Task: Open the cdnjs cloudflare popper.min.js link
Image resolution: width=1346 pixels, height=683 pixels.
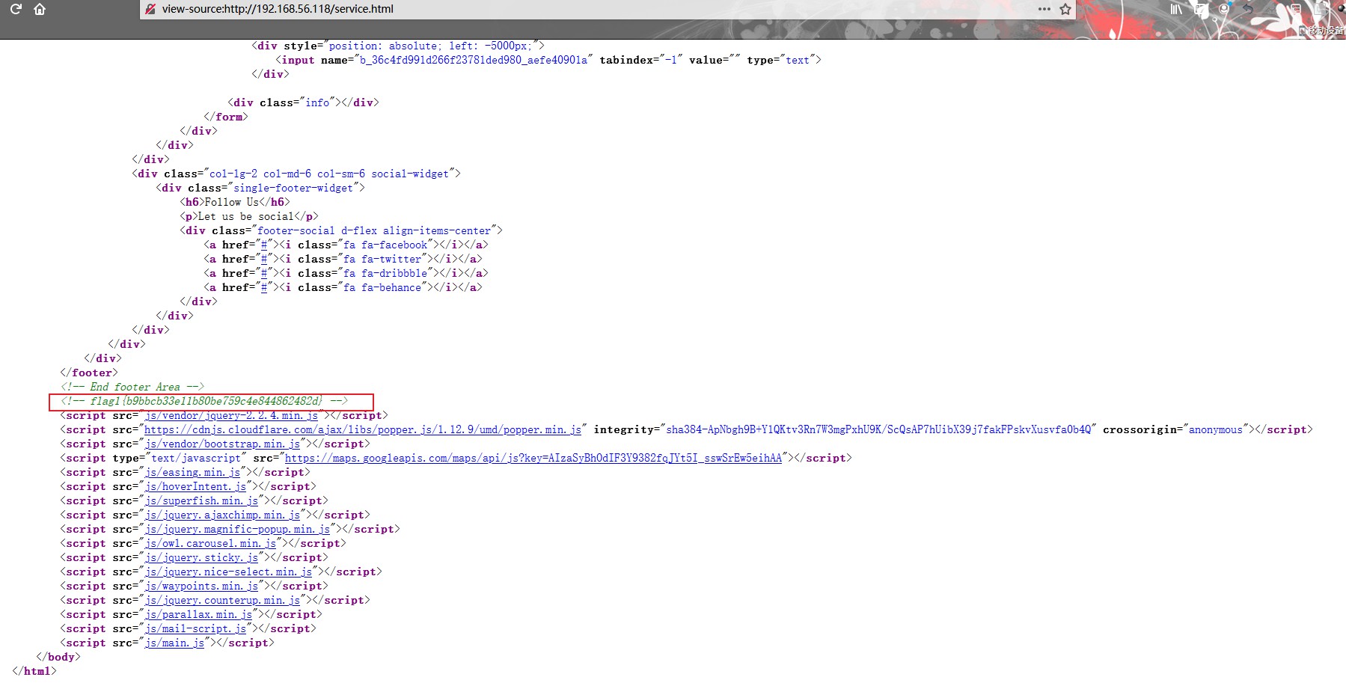Action: 363,429
